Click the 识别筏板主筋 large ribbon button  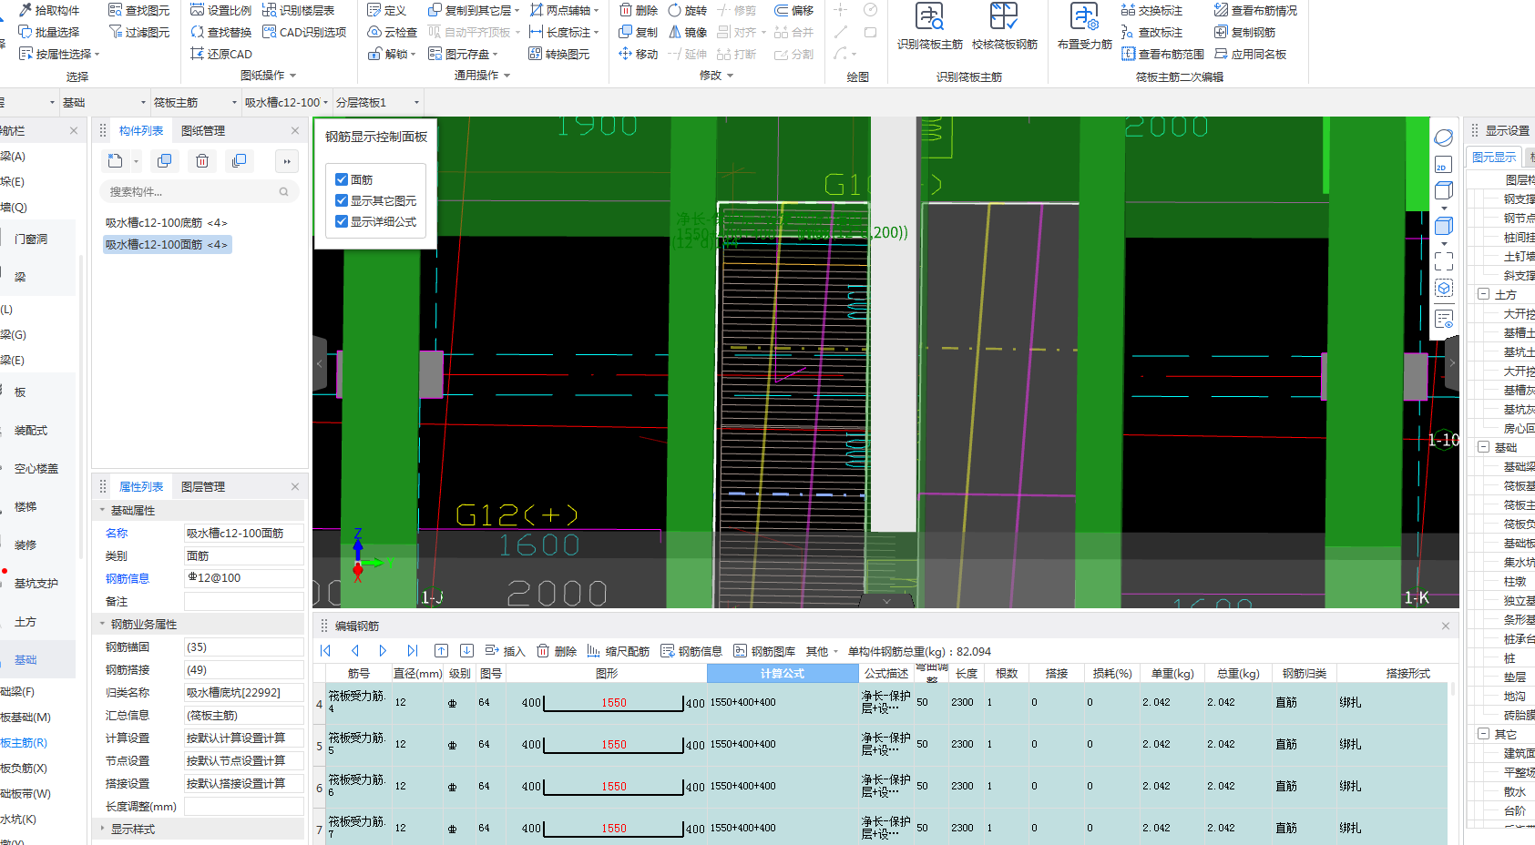[929, 27]
